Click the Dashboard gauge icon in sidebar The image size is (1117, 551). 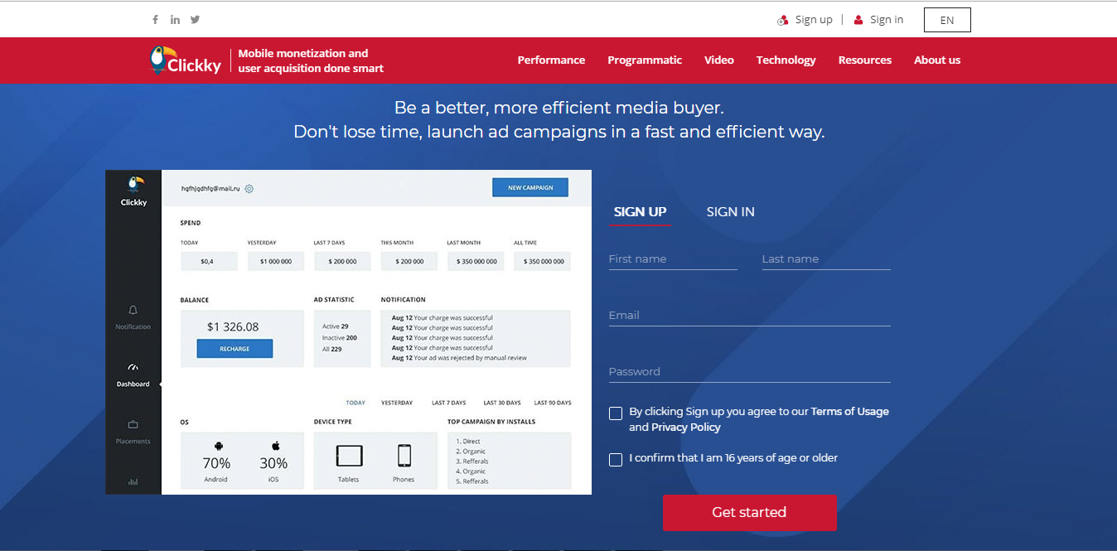click(x=133, y=367)
